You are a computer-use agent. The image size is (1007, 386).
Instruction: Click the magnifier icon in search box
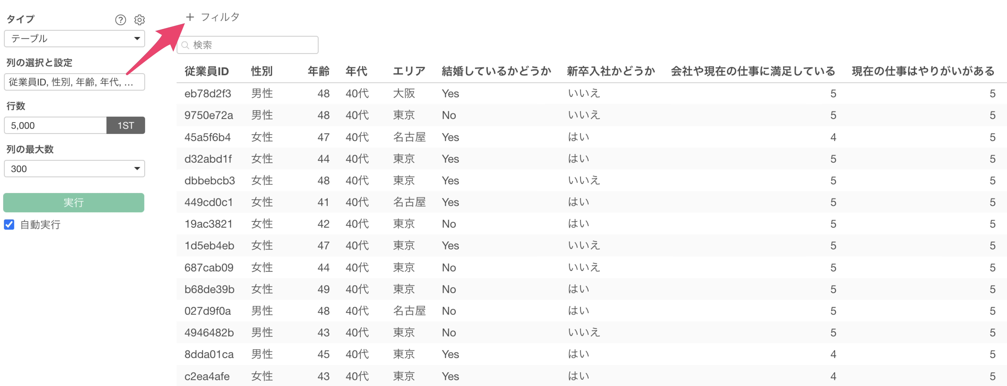[x=186, y=45]
